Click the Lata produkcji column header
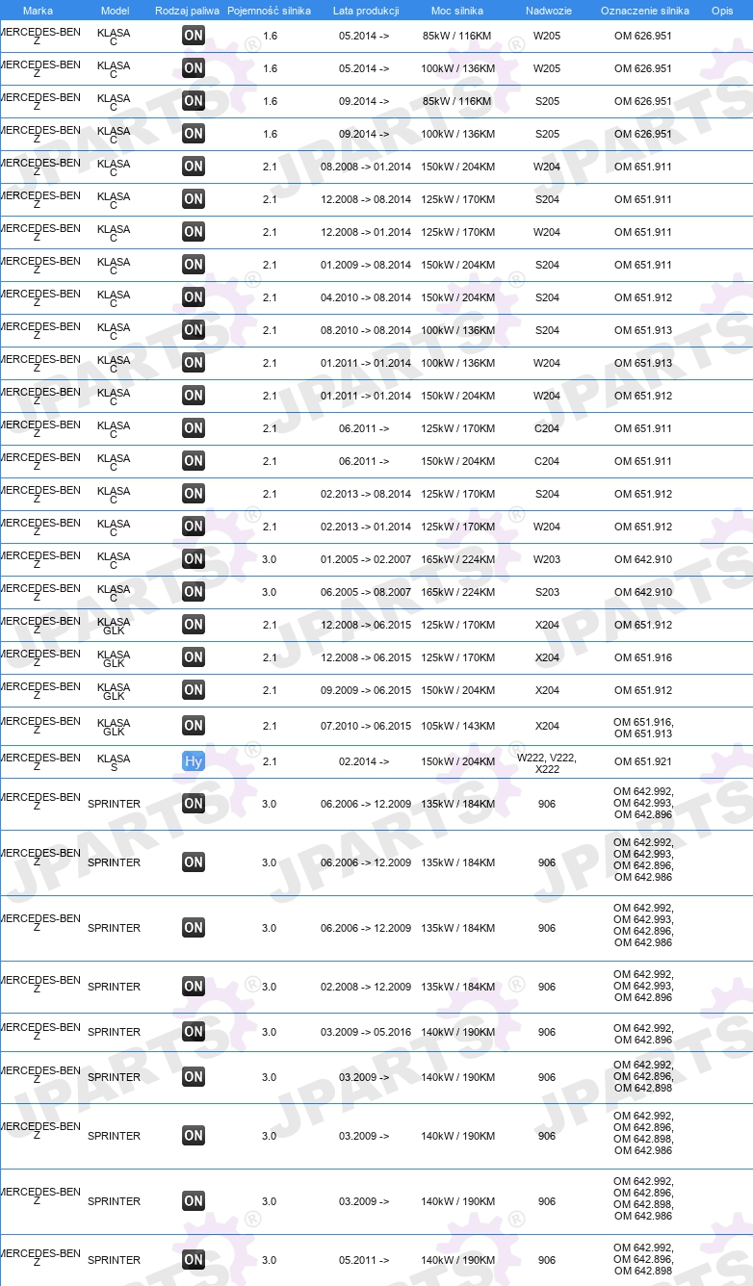 (366, 11)
